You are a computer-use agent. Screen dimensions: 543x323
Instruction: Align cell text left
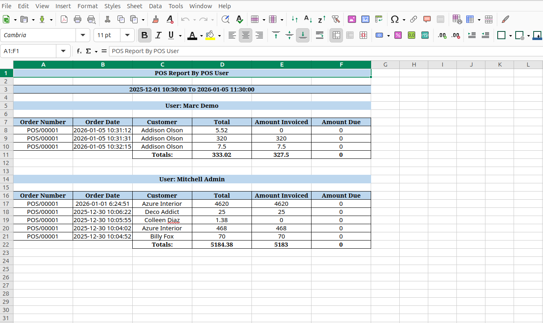[232, 36]
